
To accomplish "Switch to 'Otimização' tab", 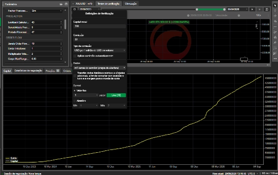I will [x=131, y=4].
